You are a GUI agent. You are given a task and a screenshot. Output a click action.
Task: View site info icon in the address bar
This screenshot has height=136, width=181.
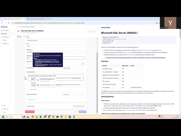click(x=13, y=23)
